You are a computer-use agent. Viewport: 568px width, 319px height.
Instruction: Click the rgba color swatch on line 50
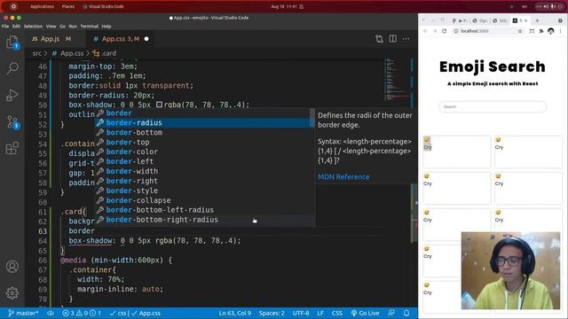click(x=159, y=105)
